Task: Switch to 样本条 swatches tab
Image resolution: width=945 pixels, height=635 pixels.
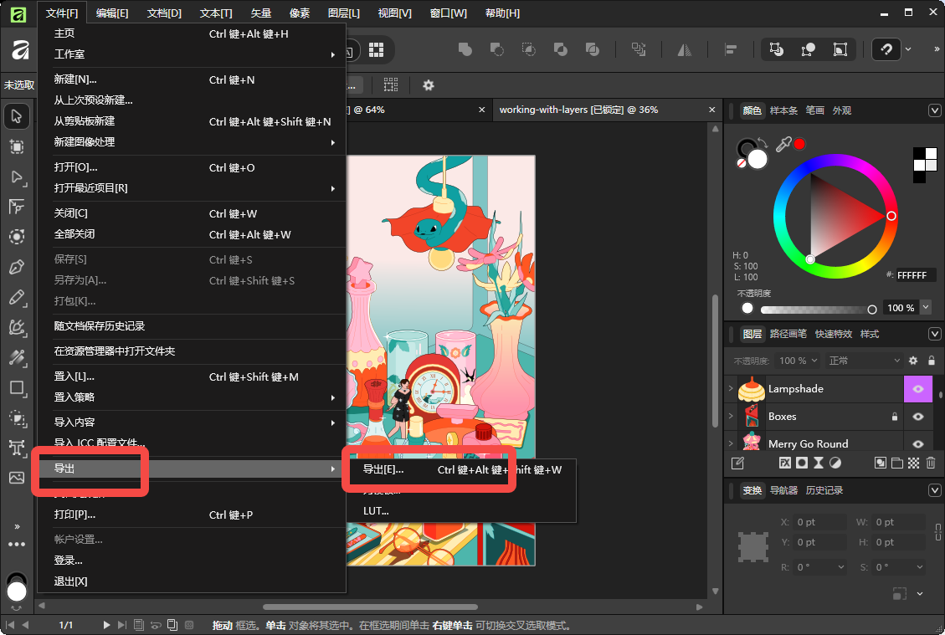Action: pyautogui.click(x=783, y=110)
